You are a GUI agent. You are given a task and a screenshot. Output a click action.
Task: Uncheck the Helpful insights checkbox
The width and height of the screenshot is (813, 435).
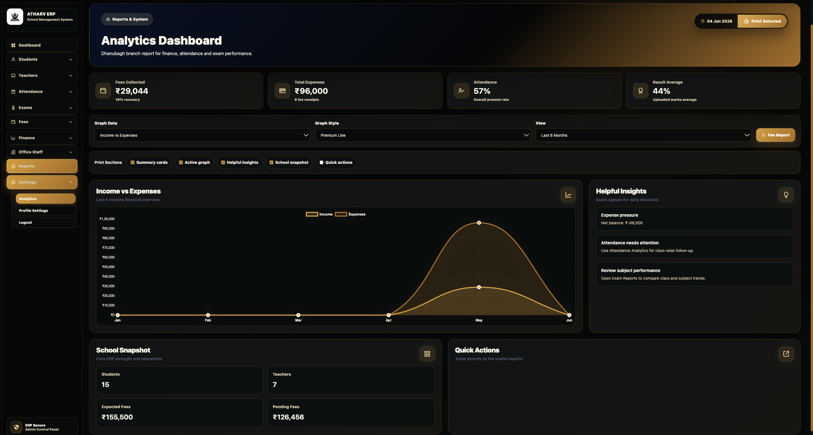pyautogui.click(x=223, y=163)
